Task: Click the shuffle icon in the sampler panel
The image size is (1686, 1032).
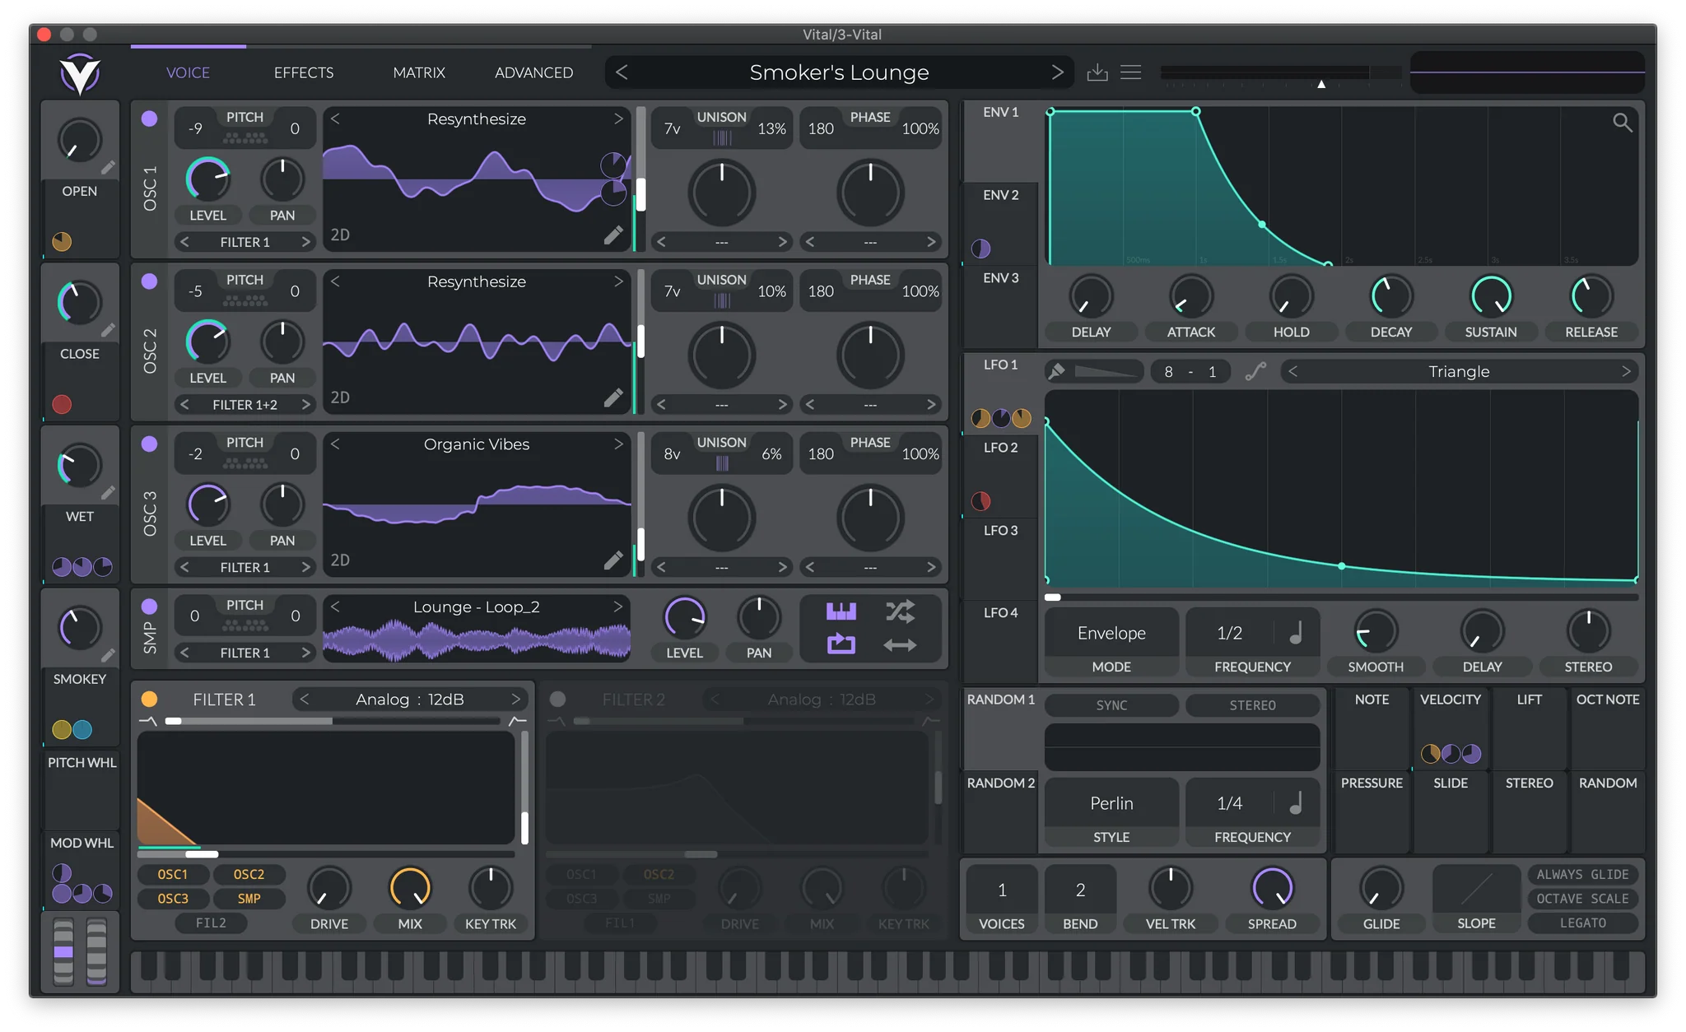Action: click(x=901, y=611)
